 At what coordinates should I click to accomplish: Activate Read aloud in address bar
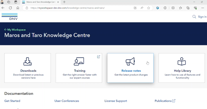click(142, 8)
